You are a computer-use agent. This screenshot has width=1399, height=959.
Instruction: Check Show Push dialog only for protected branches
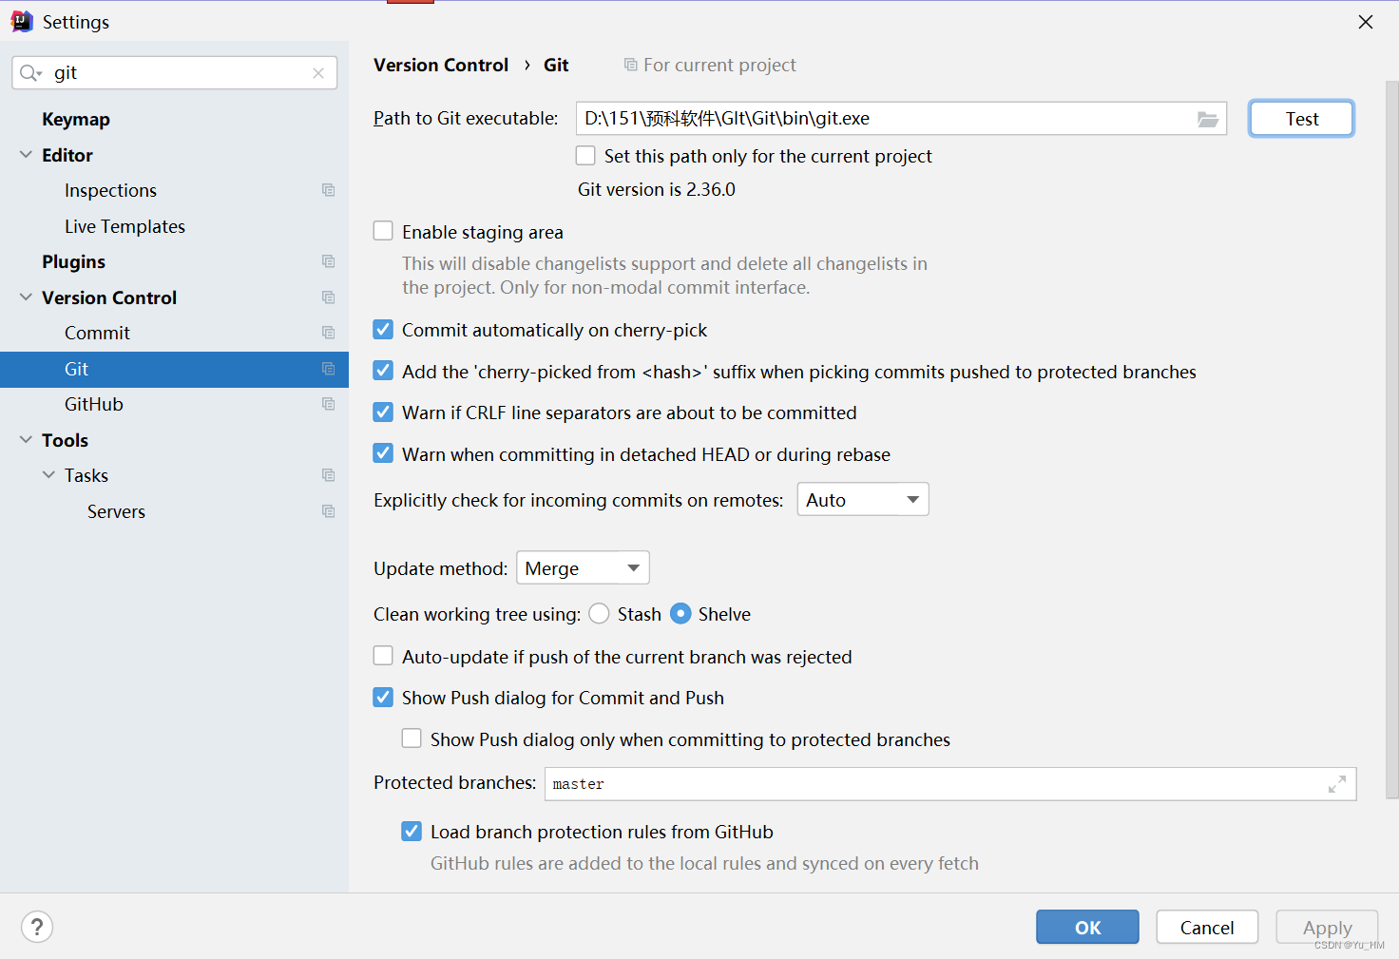(x=412, y=738)
